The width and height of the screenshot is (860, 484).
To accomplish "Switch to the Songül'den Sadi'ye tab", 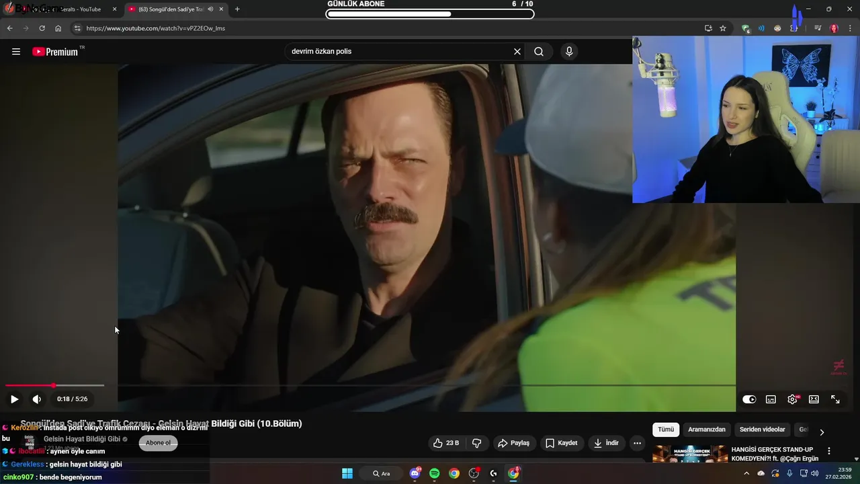I will tap(176, 9).
